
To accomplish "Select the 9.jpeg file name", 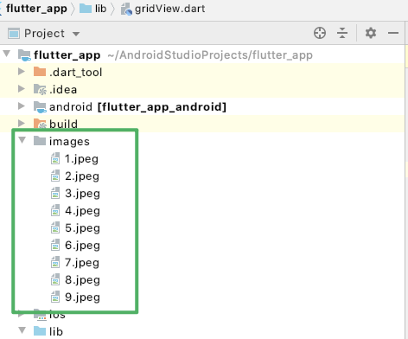I will coord(82,297).
